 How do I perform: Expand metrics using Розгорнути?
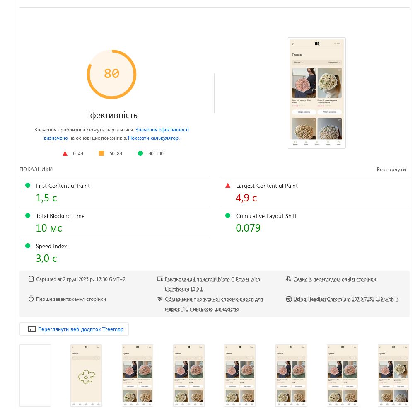391,169
